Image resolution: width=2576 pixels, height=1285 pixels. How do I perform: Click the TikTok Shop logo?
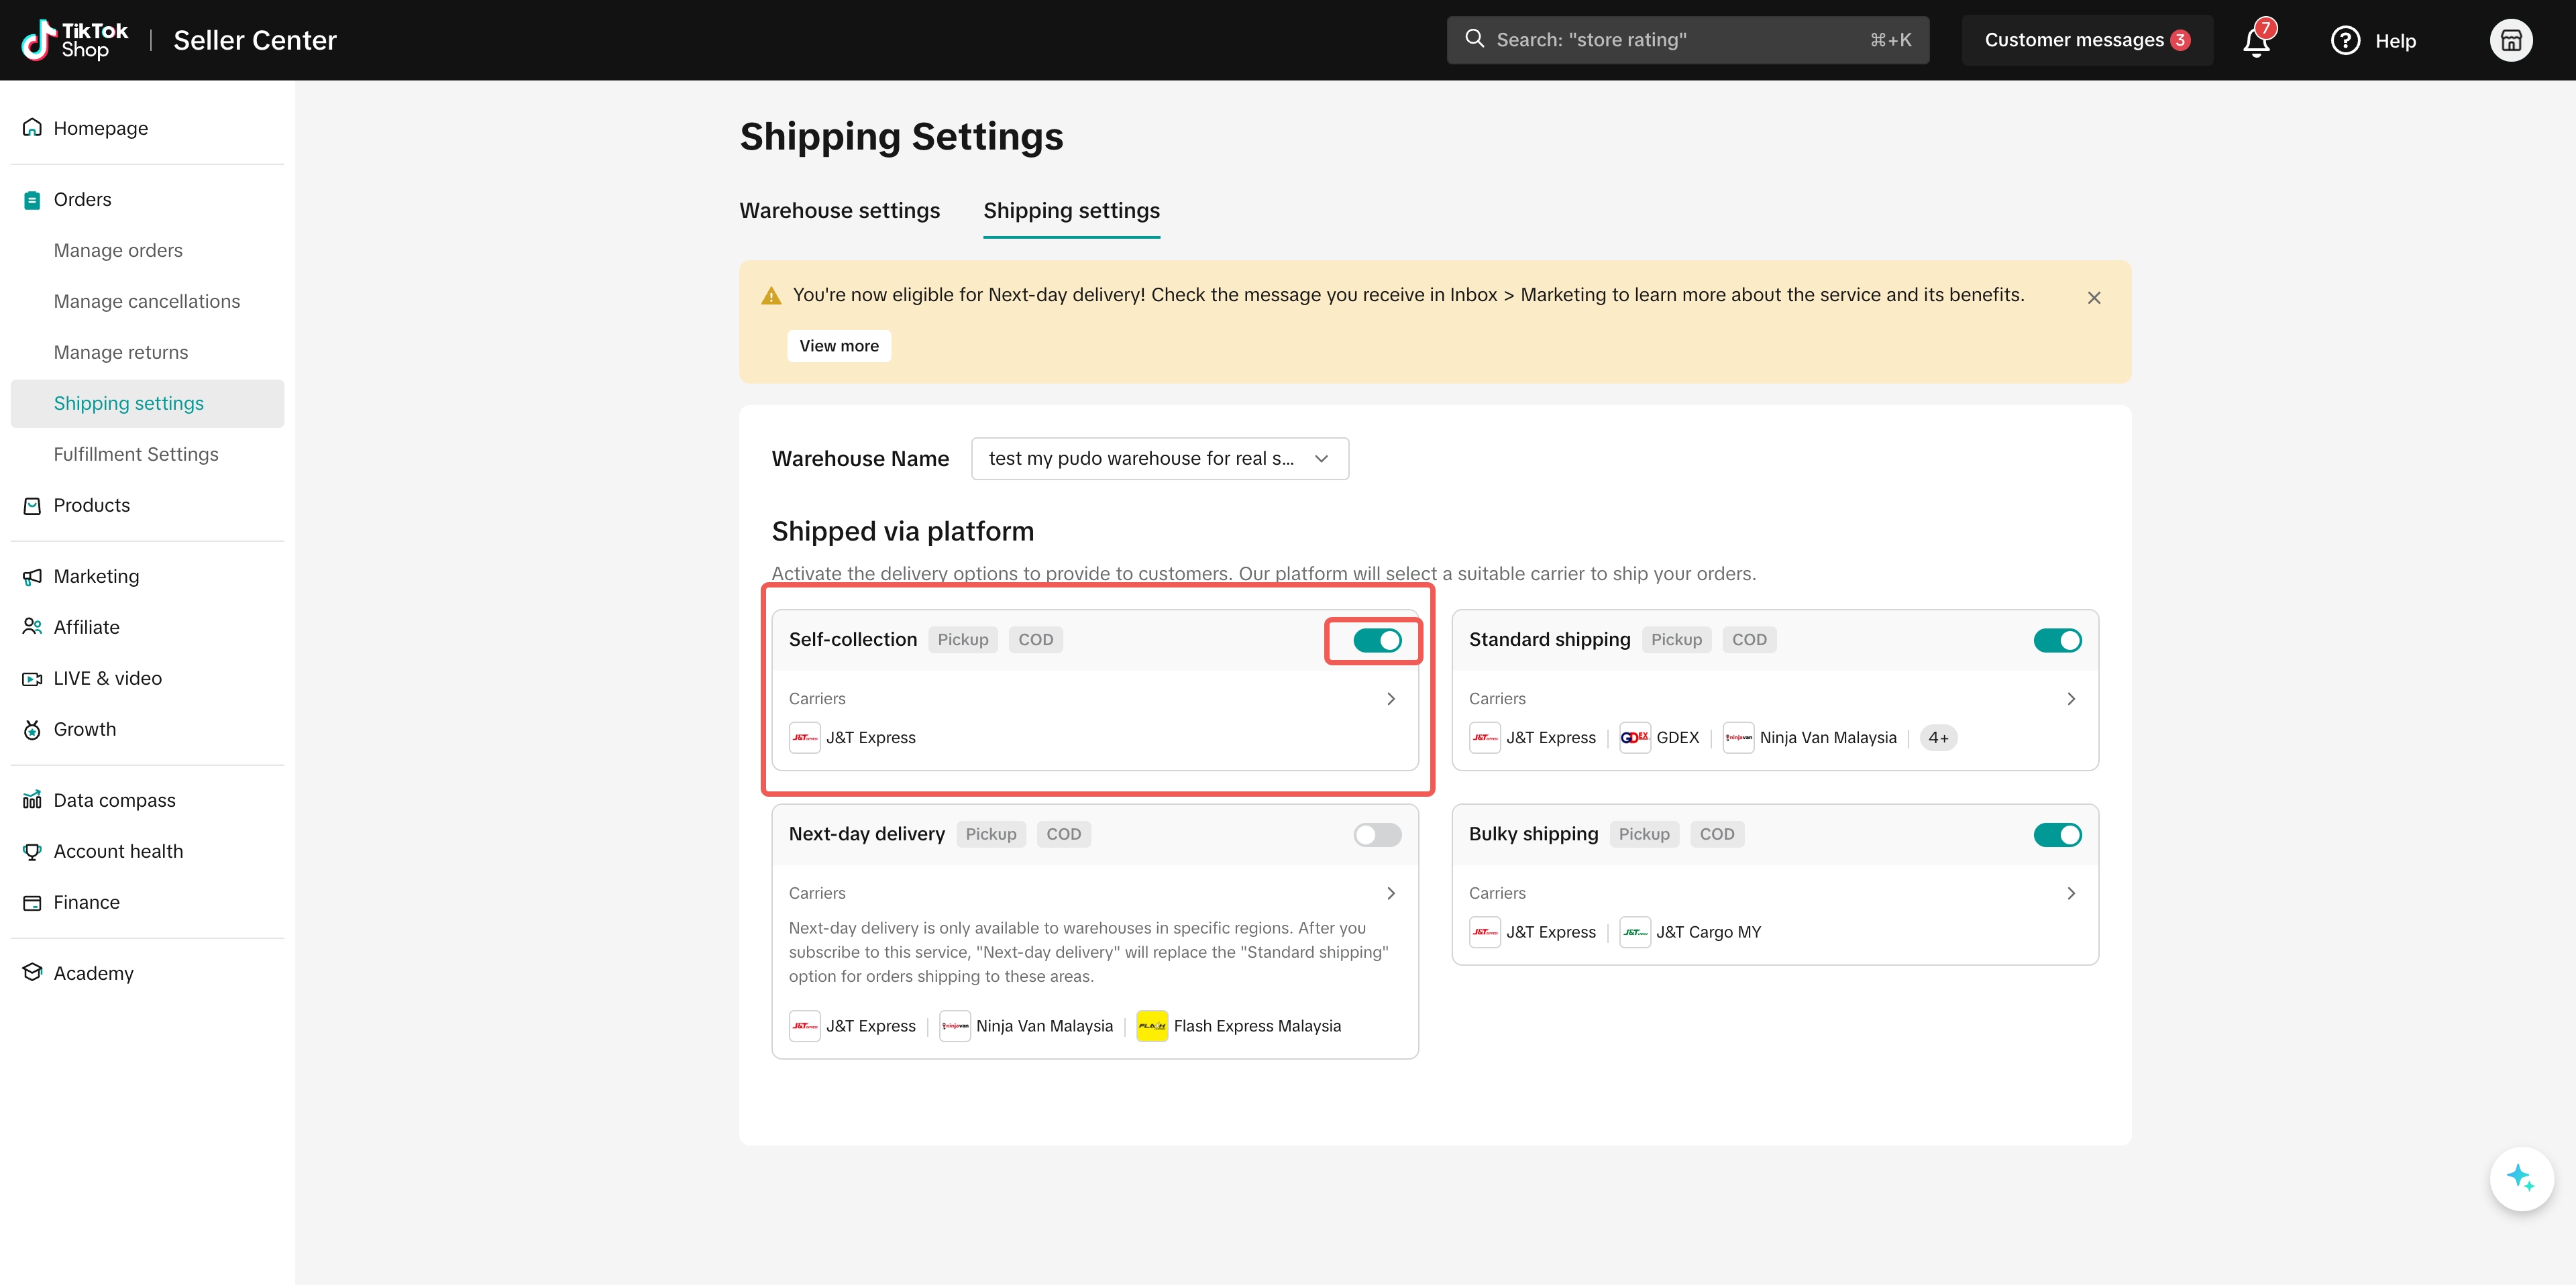[x=75, y=40]
